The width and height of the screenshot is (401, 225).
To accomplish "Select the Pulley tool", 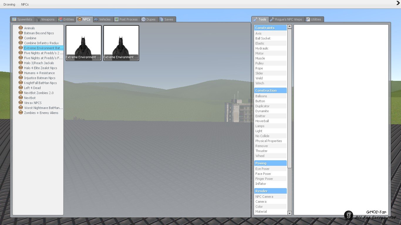I will point(270,63).
